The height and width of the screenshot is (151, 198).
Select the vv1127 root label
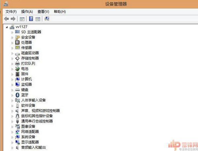21,27
